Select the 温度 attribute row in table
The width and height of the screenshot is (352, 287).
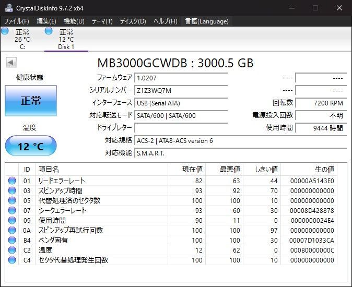click(x=171, y=250)
